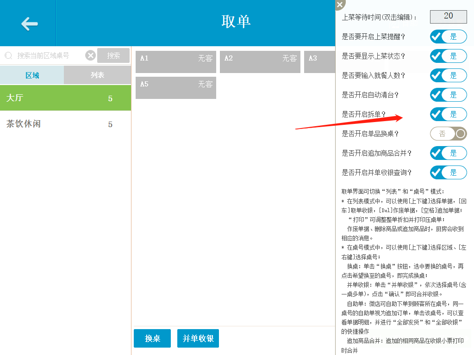Viewport: 474px width, 355px height.
Task: Turn off the 是否开启拆单 switch
Action: pyautogui.click(x=448, y=115)
